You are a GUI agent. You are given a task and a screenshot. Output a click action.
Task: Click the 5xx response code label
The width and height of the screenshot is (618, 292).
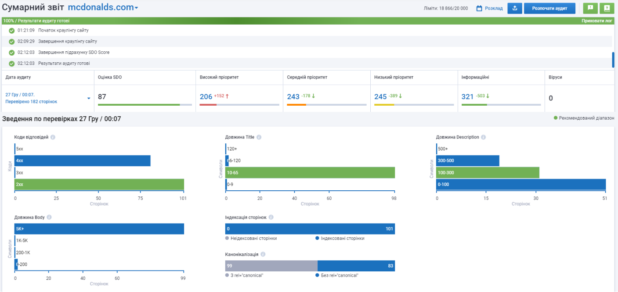click(x=20, y=149)
